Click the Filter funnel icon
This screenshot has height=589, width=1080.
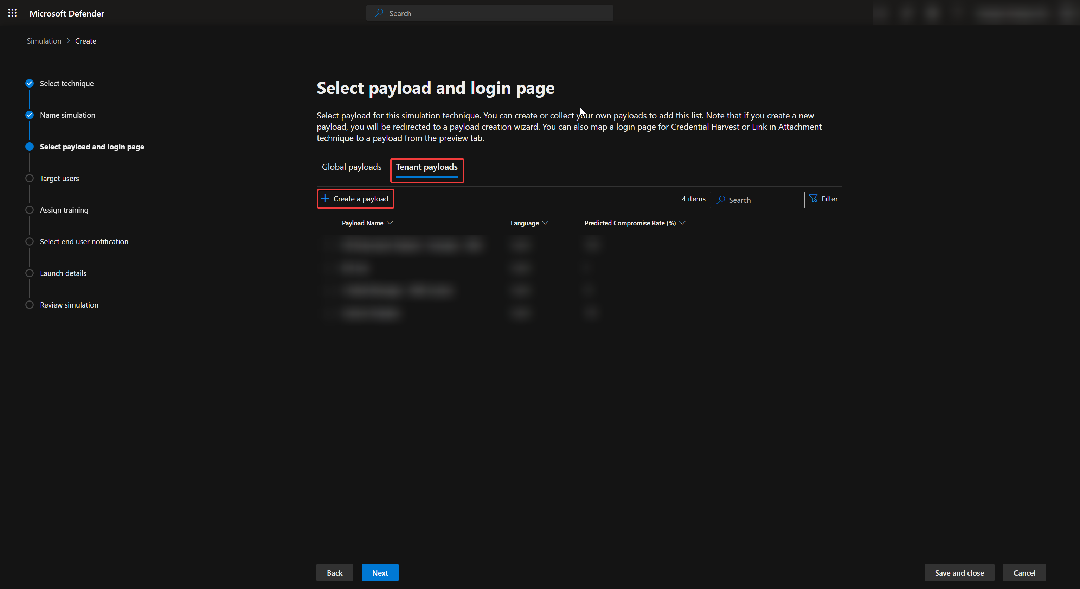(x=814, y=199)
